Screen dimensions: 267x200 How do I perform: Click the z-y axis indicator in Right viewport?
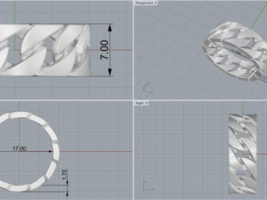pos(148,186)
